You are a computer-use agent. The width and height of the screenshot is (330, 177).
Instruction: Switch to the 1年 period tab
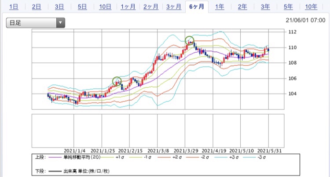pos(220,7)
